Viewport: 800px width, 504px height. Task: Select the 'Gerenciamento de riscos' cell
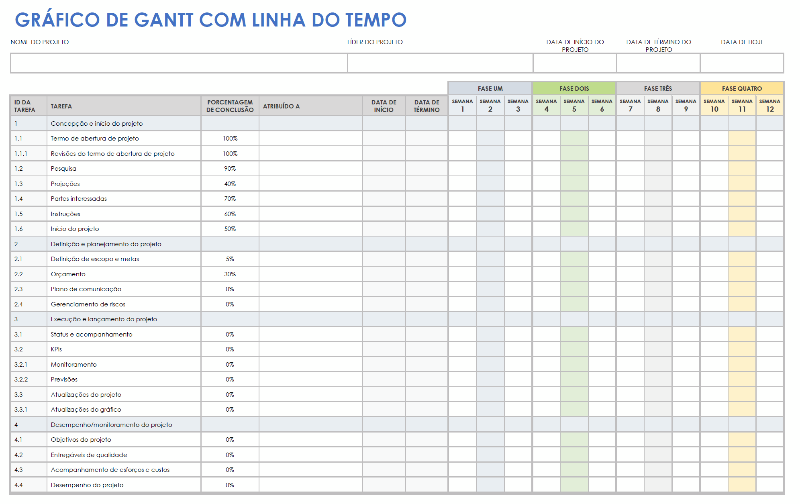pyautogui.click(x=124, y=304)
